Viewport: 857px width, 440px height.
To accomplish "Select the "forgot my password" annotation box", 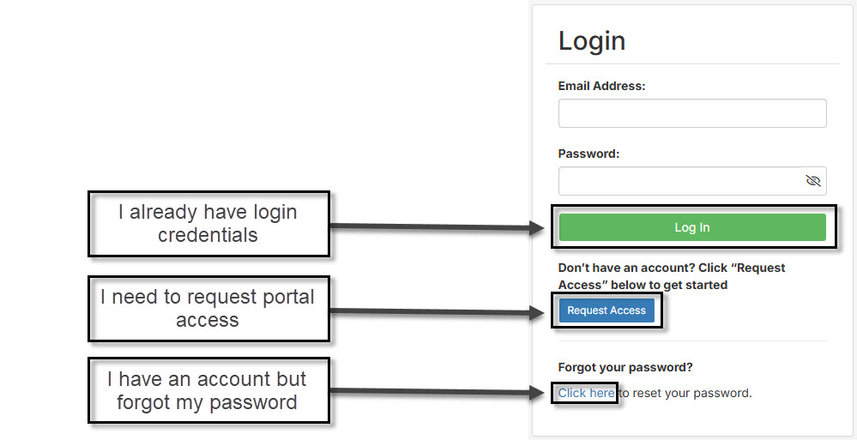I will point(208,390).
